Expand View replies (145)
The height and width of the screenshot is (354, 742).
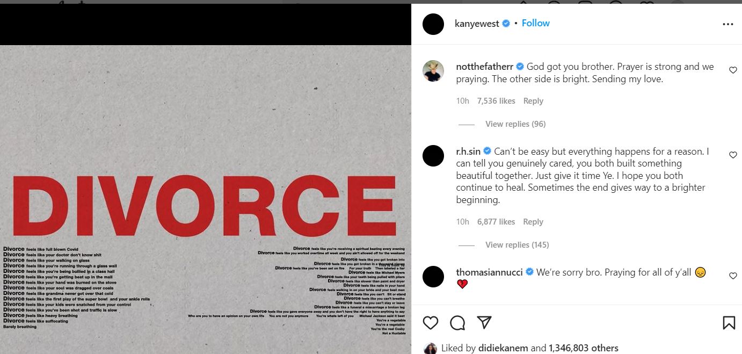pos(517,245)
